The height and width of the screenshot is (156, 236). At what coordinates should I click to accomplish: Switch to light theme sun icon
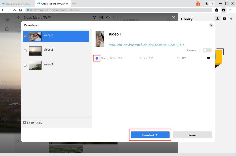207,4
